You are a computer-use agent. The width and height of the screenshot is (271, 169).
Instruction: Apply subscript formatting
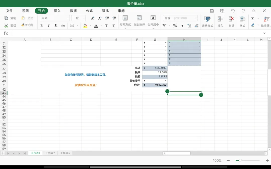pos(114,26)
